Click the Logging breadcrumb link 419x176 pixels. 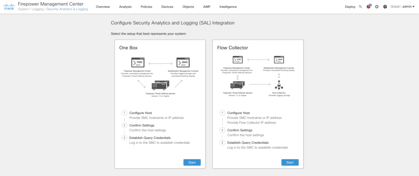(x=38, y=9)
